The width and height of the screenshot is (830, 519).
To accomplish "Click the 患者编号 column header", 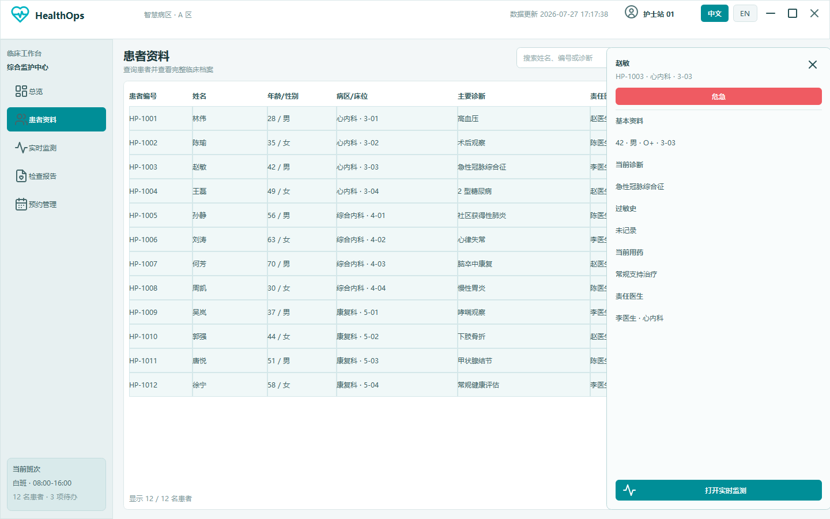I will (143, 96).
